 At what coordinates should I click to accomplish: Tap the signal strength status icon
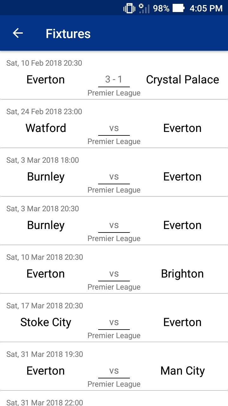144,8
